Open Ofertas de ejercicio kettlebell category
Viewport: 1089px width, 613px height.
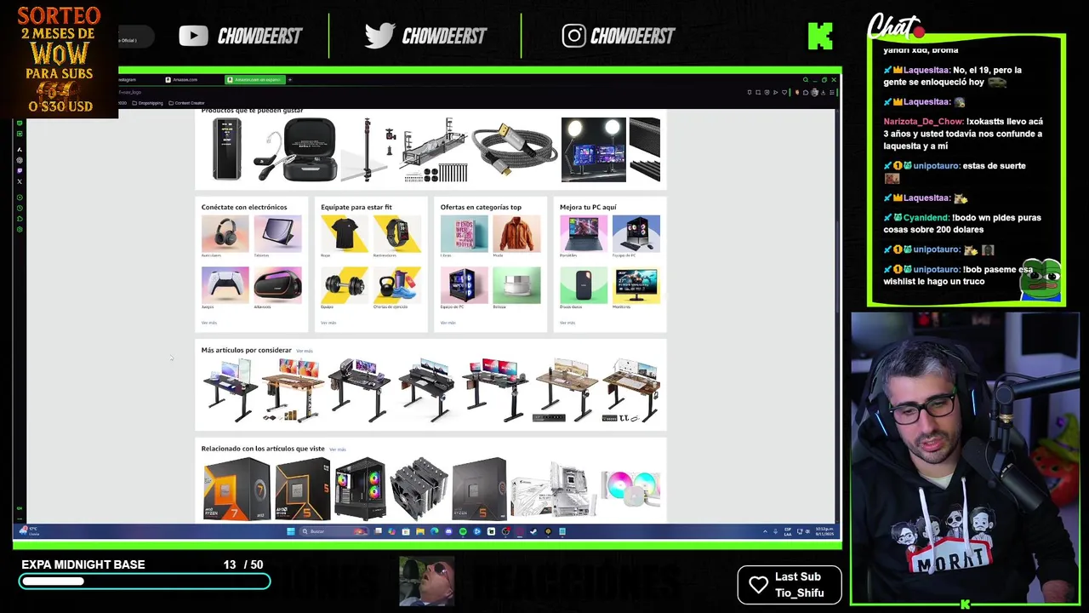396,285
